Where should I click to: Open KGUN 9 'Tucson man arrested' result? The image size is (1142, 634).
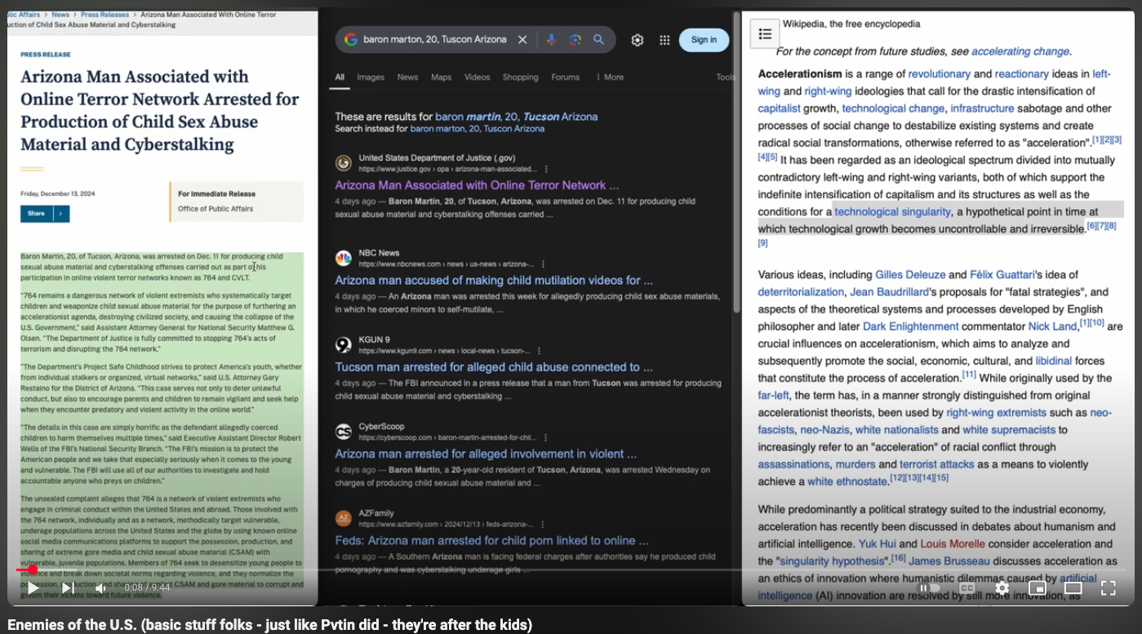pos(494,367)
